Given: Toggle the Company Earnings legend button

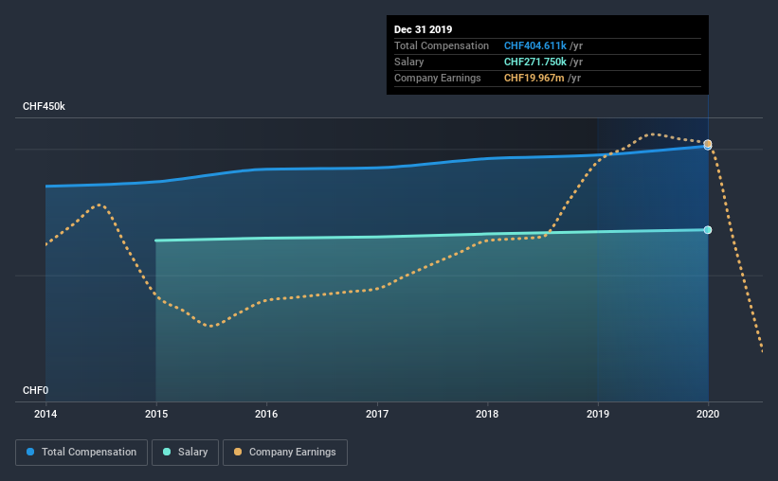Looking at the screenshot, I should coord(285,453).
